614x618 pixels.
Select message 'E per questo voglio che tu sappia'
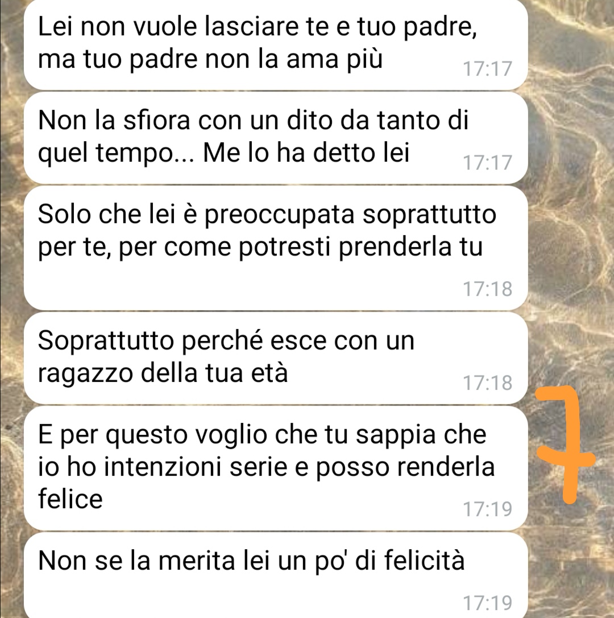pos(276,468)
